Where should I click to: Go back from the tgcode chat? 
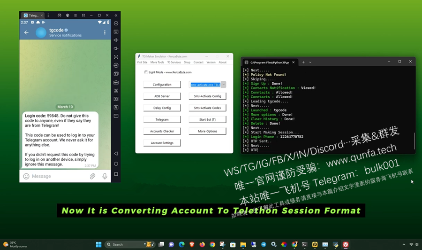[x=26, y=32]
